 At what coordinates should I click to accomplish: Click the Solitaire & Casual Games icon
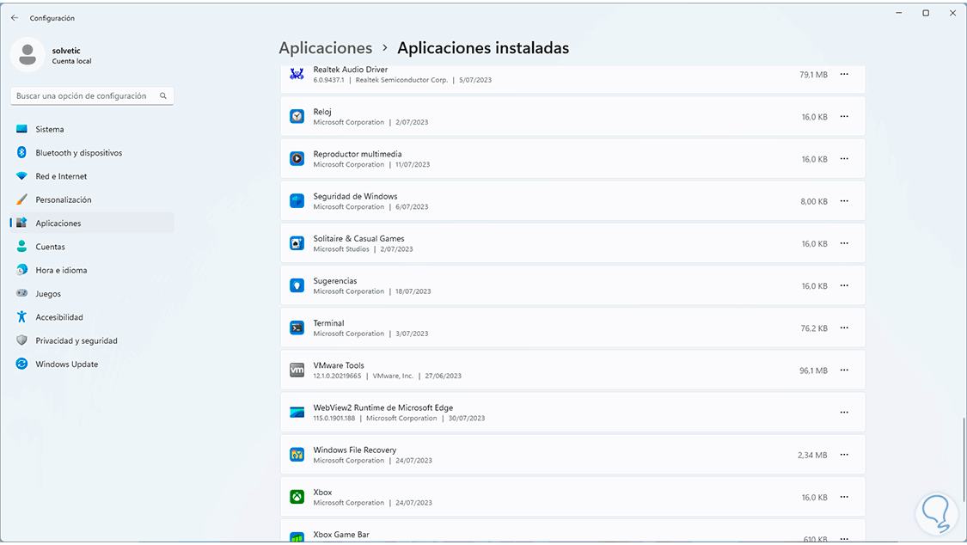297,243
